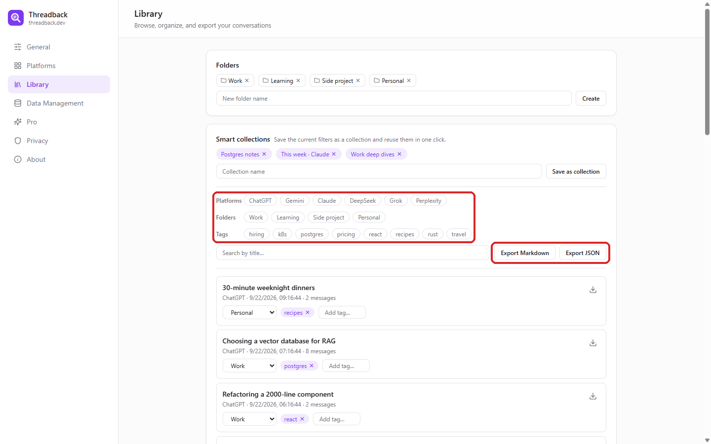Filter by Personal folder chip

(x=369, y=217)
